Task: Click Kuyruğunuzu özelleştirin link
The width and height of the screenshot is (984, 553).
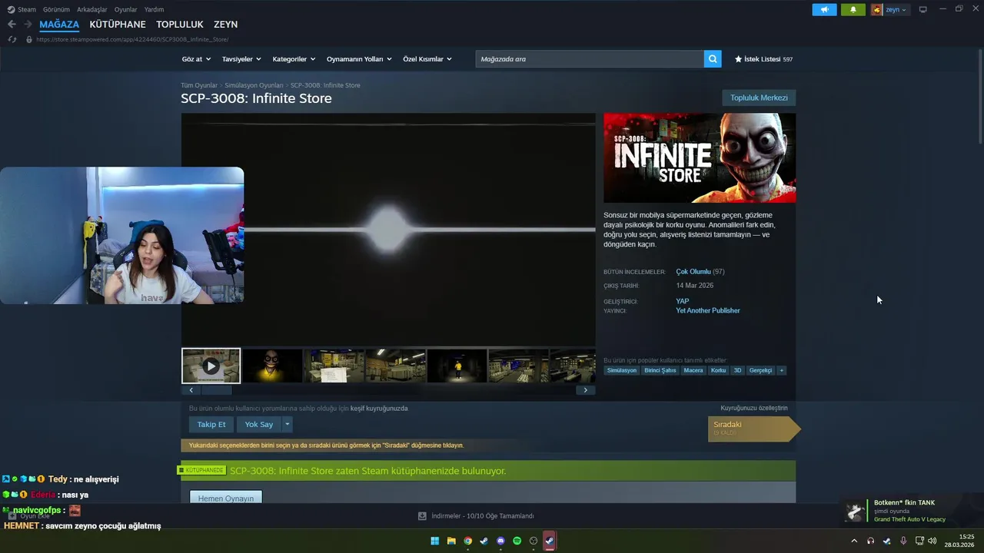Action: coord(754,408)
